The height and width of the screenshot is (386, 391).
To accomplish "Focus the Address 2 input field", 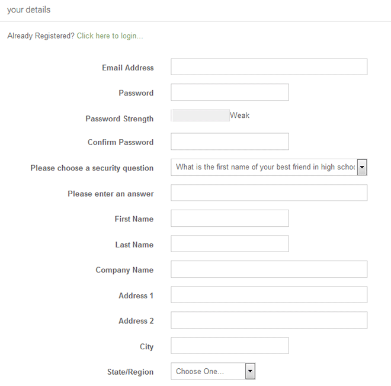I will [x=269, y=320].
